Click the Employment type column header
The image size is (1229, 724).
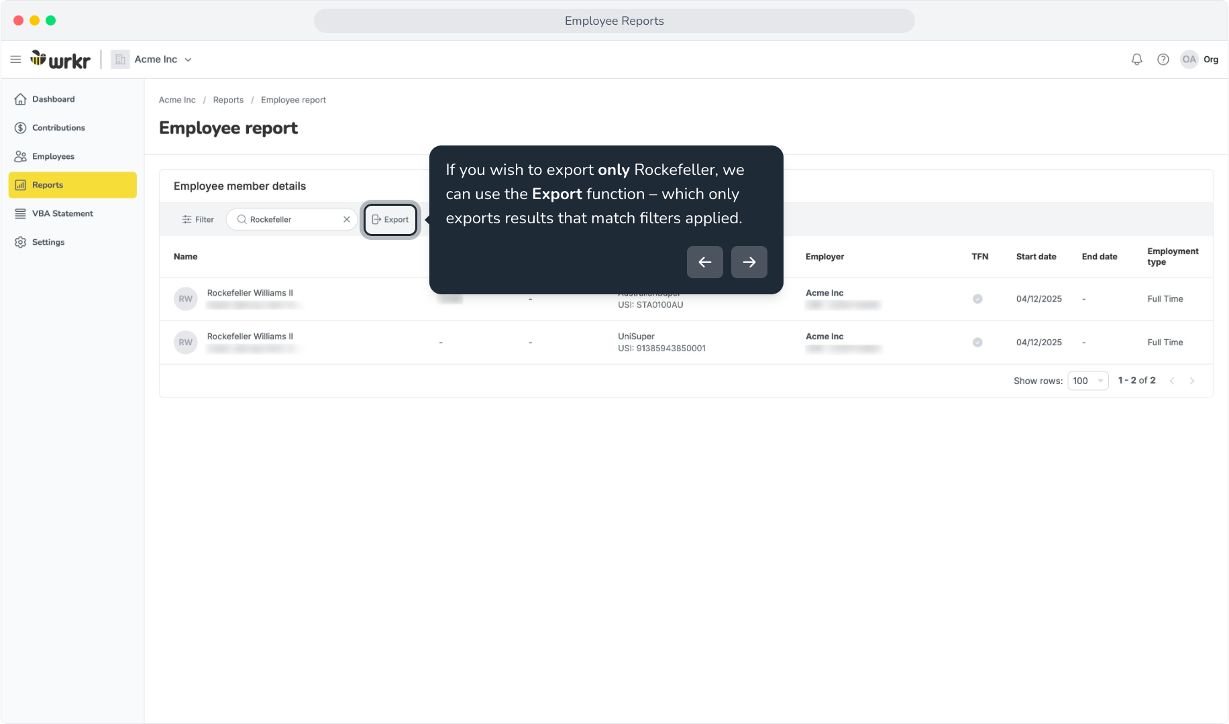pos(1173,257)
